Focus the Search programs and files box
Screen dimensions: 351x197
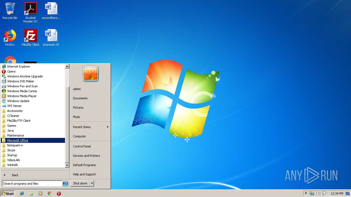[32, 184]
